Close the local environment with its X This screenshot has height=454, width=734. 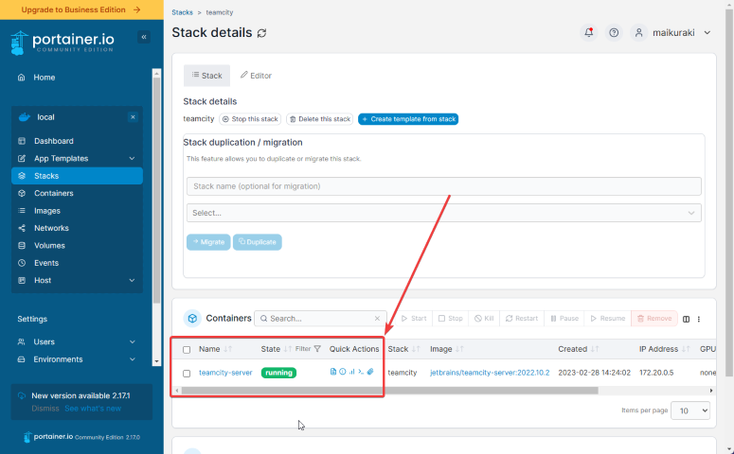133,117
